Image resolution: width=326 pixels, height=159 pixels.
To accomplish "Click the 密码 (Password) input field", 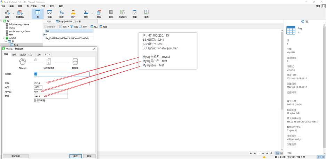I will (x=51, y=96).
